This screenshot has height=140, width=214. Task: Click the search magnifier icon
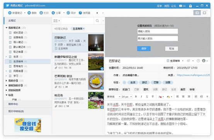pyautogui.click(x=97, y=21)
